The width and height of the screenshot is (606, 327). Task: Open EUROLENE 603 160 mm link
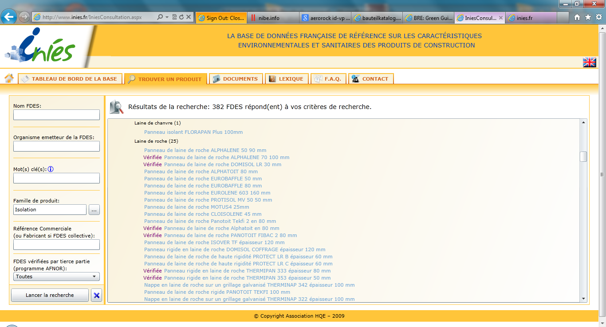tap(207, 193)
